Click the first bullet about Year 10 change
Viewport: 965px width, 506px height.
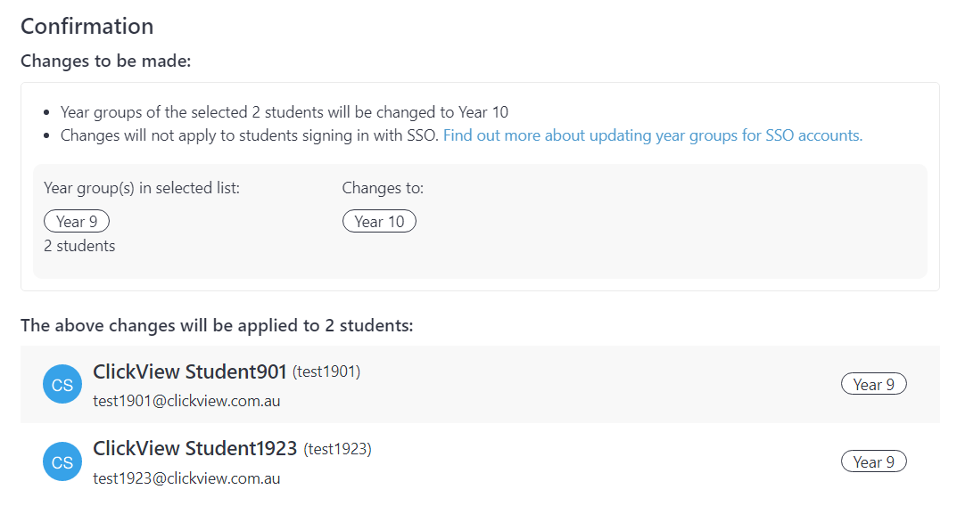coord(285,112)
